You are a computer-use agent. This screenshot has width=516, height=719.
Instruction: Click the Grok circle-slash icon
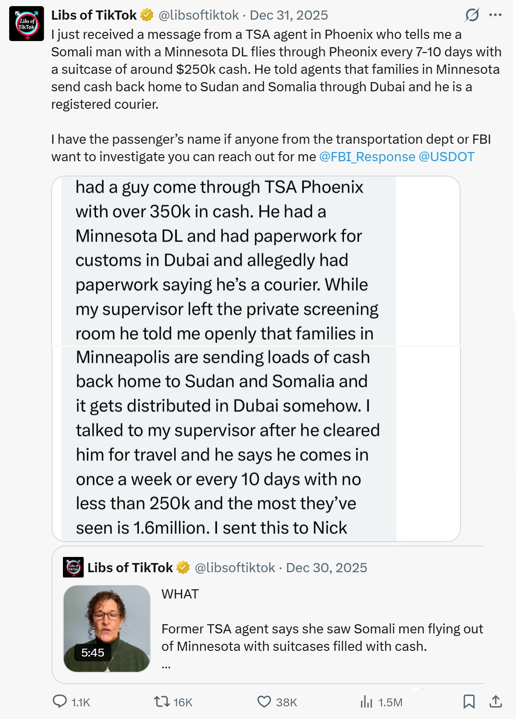[472, 15]
